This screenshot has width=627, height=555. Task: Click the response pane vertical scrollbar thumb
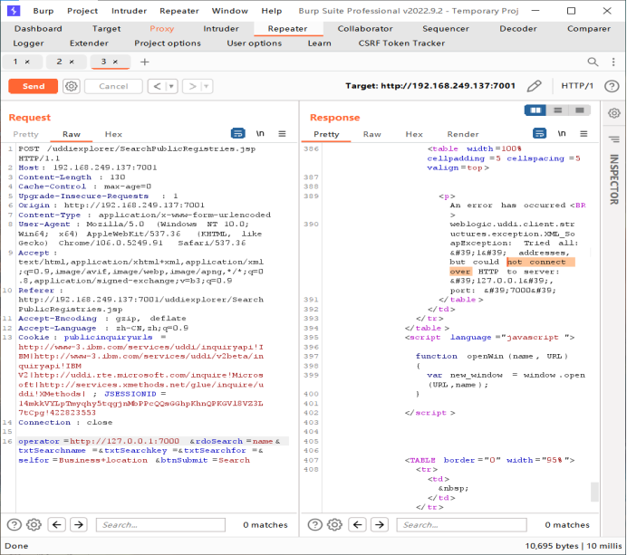click(594, 492)
